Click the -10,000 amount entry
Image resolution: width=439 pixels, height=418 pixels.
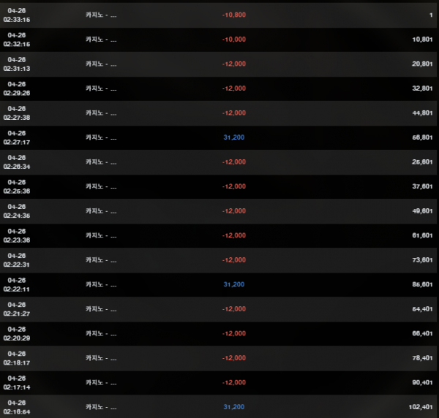(x=233, y=39)
